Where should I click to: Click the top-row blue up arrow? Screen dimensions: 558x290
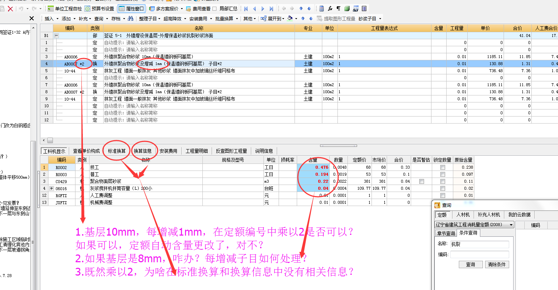tap(301, 9)
